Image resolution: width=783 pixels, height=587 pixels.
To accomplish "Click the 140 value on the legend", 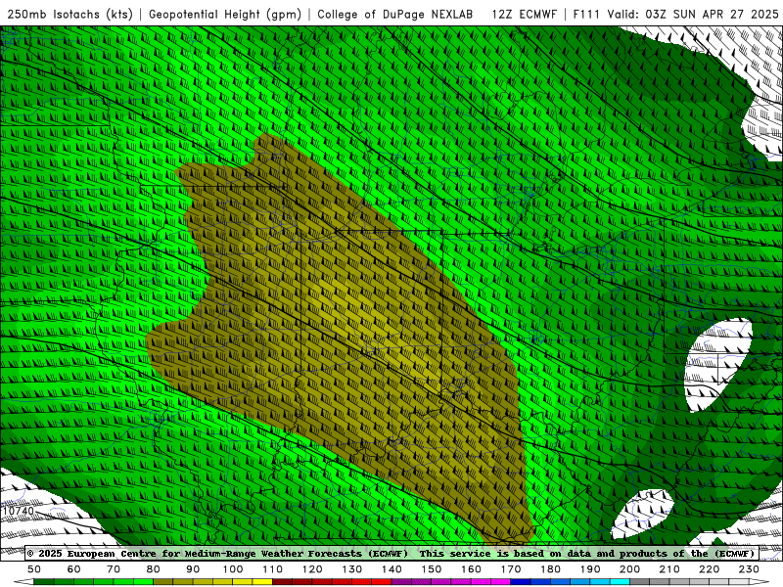I will coord(391,569).
